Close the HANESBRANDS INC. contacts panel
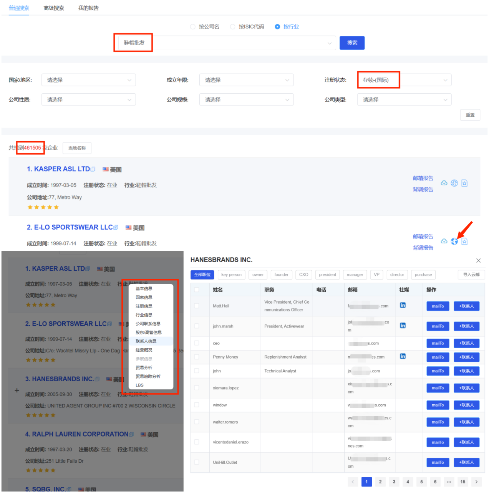Viewport: 489px width, 493px height. 479,261
